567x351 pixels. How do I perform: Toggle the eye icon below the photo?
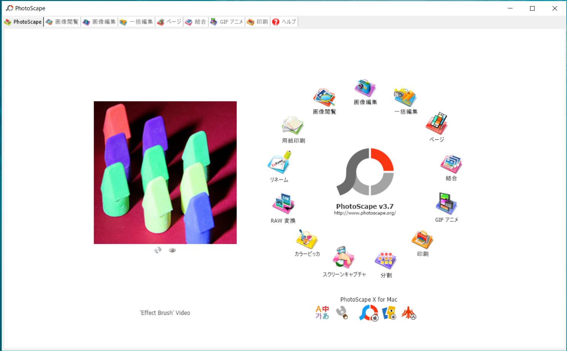click(172, 250)
